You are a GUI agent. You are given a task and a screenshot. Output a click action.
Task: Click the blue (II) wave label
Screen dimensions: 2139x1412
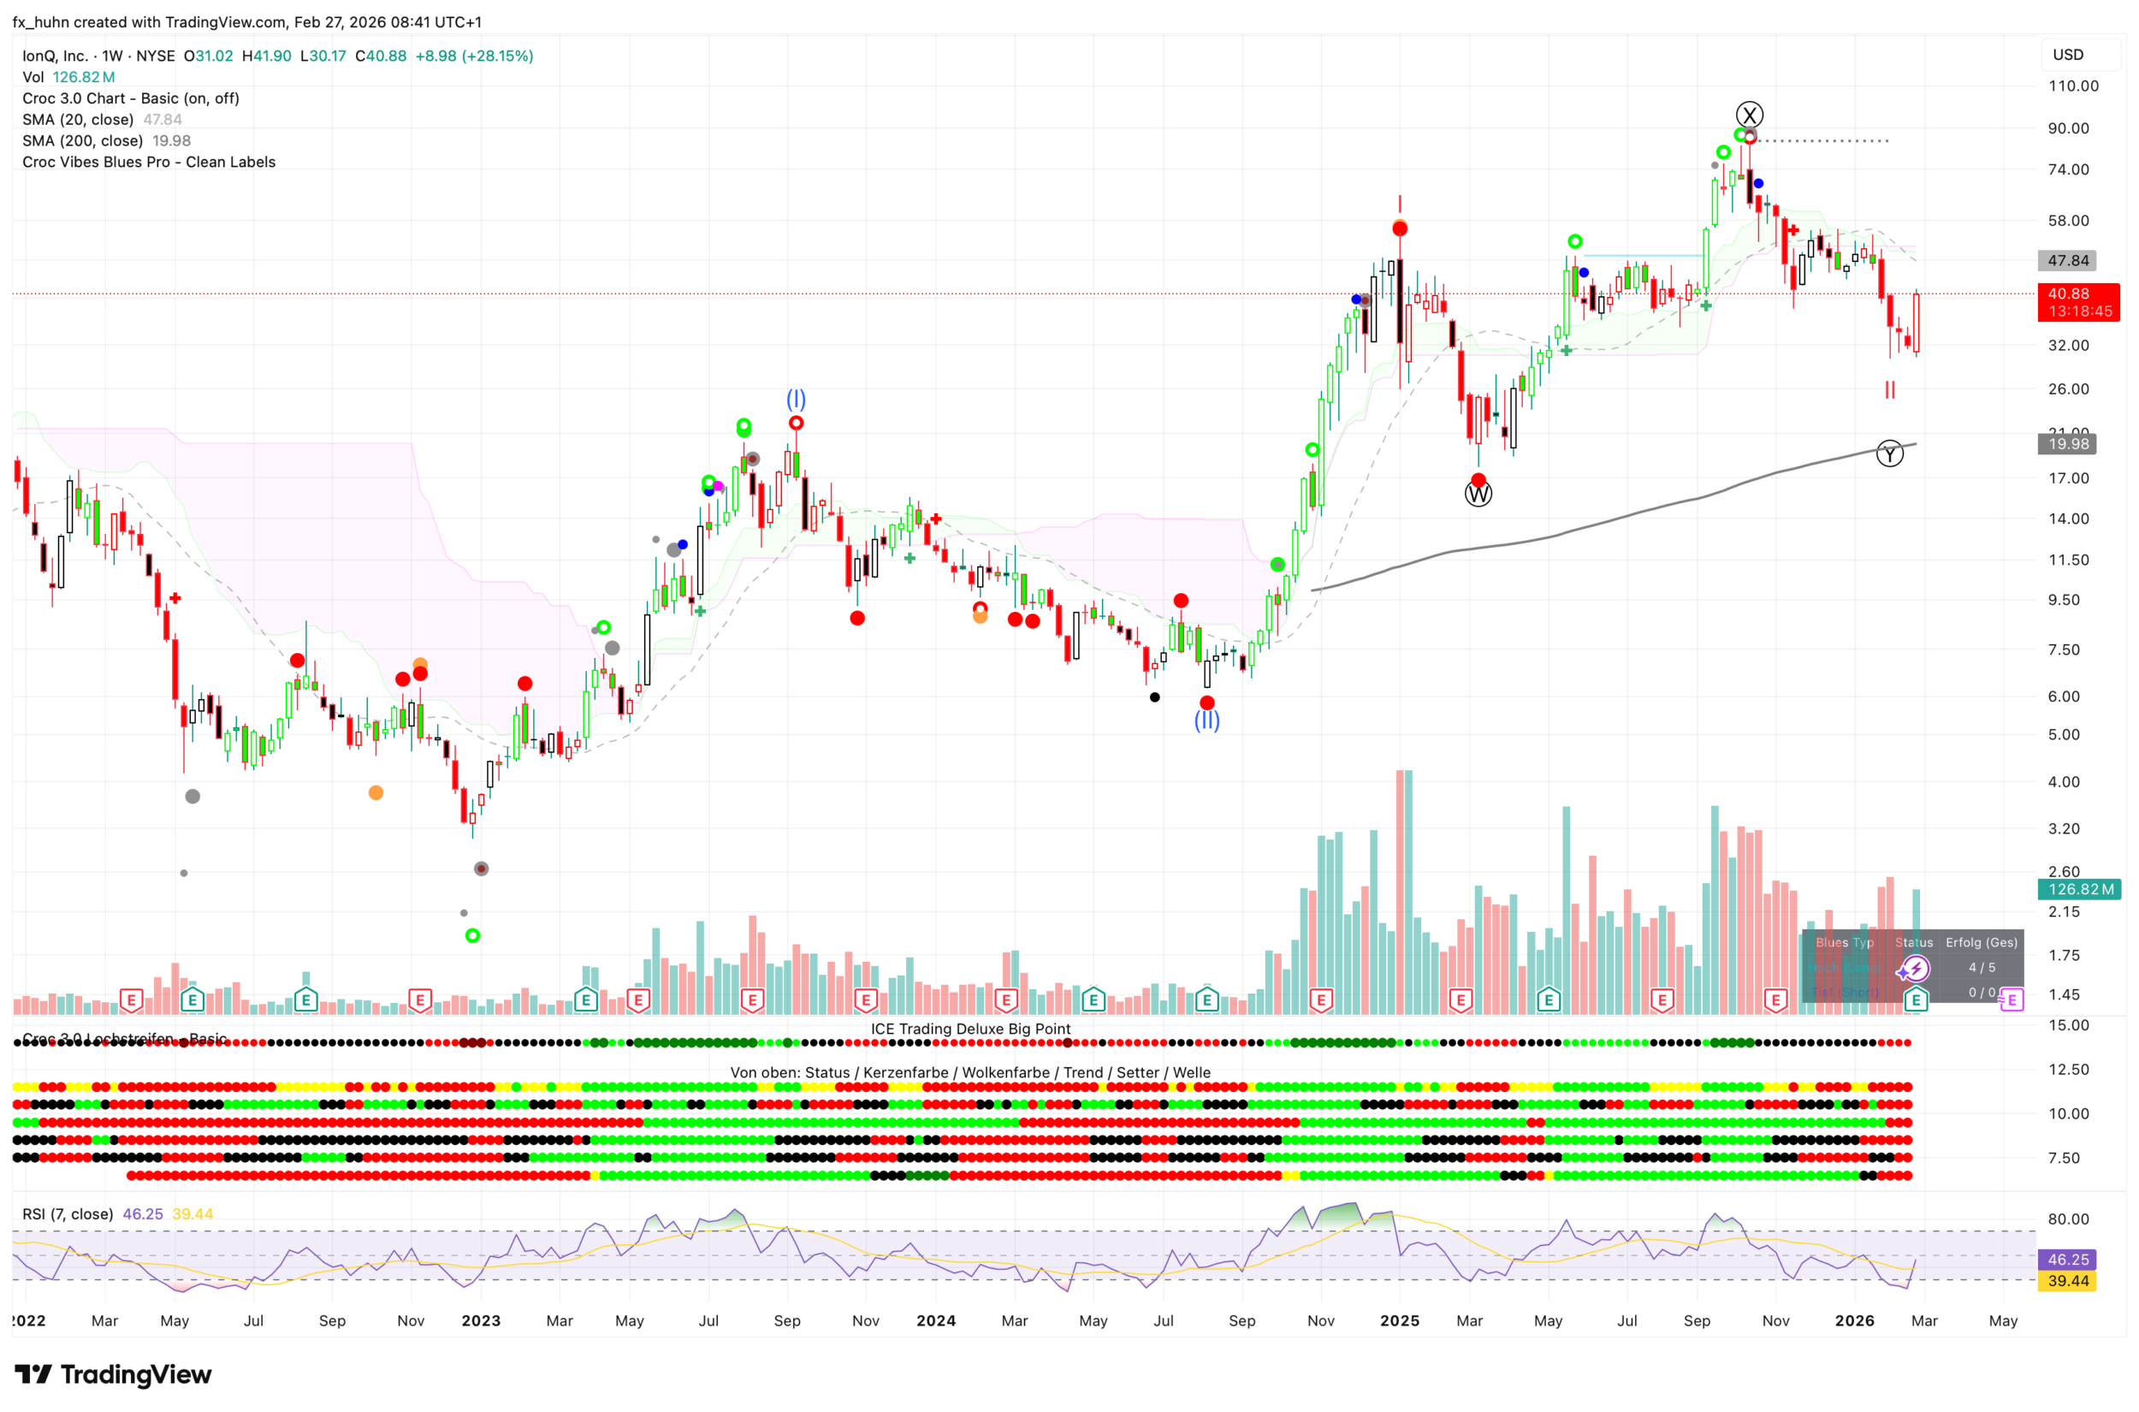1206,721
